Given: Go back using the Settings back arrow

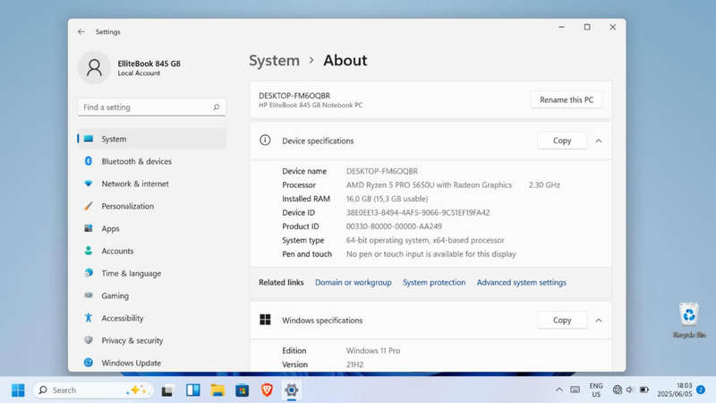Looking at the screenshot, I should point(81,31).
